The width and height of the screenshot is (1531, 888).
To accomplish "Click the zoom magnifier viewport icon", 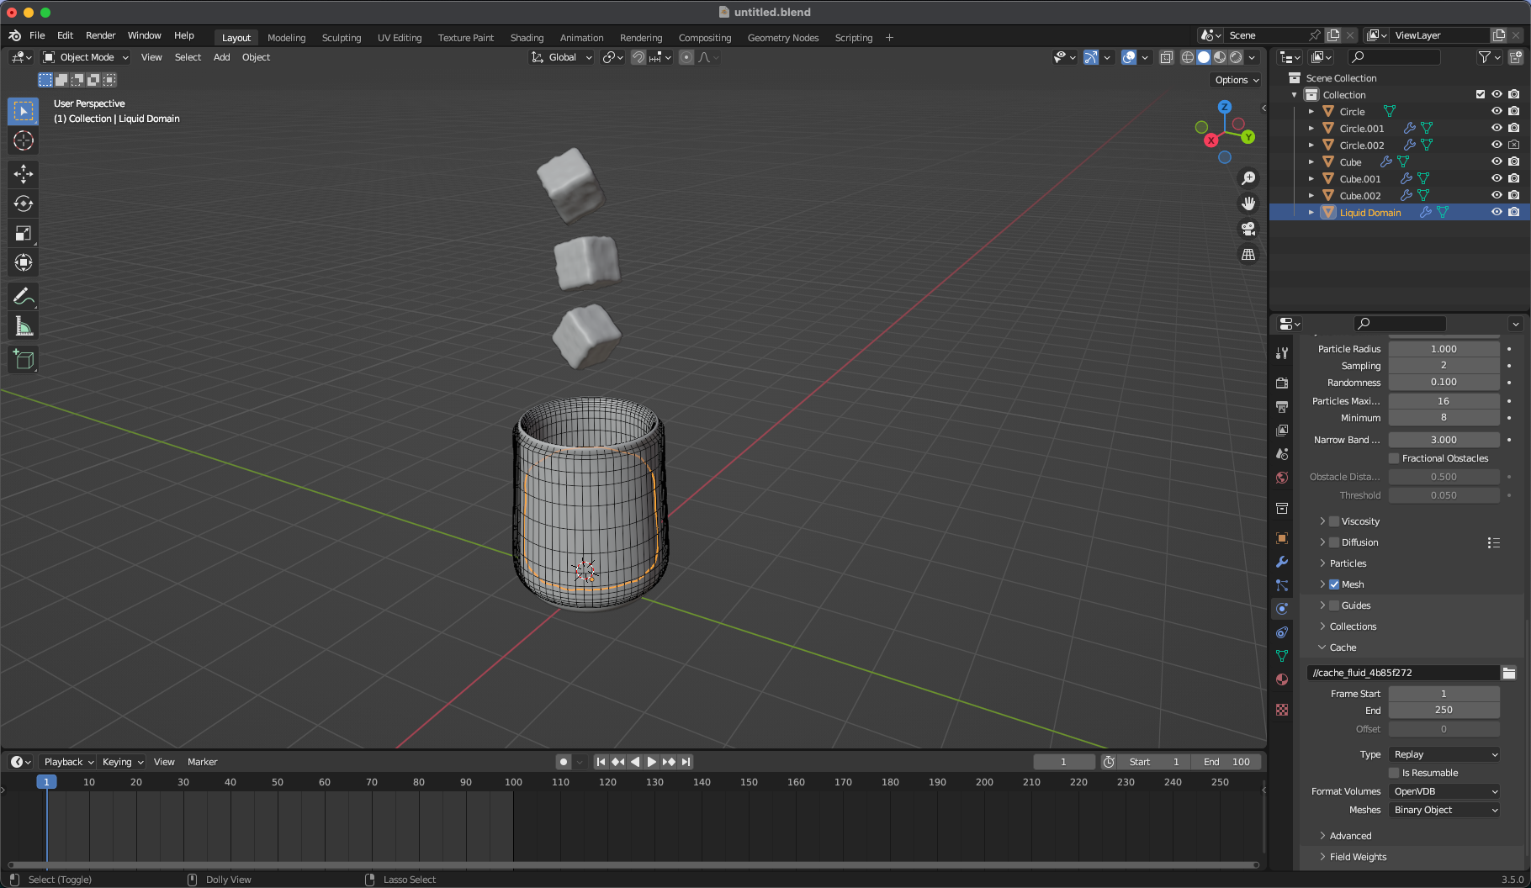I will click(1248, 178).
